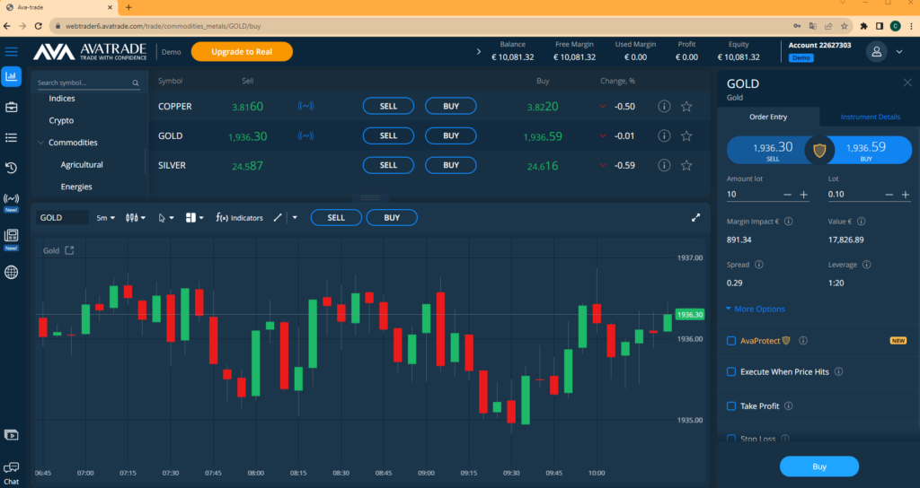The height and width of the screenshot is (488, 920).
Task: Enable Execute When Price Hits checkbox
Action: [x=731, y=371]
